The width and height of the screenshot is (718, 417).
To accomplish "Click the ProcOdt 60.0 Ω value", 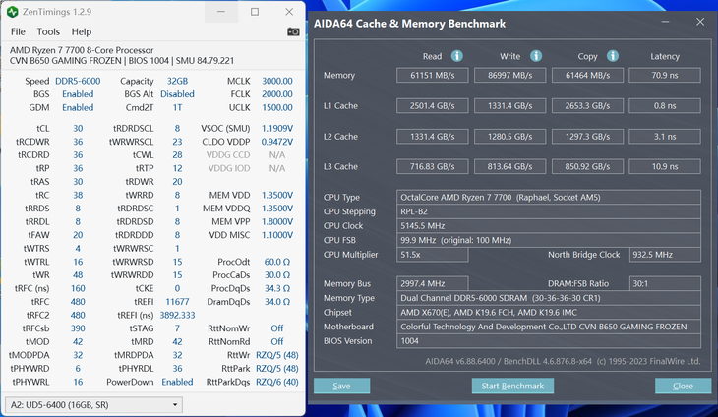I will point(277,262).
